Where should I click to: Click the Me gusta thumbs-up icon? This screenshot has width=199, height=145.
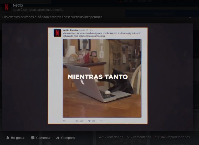(7, 138)
